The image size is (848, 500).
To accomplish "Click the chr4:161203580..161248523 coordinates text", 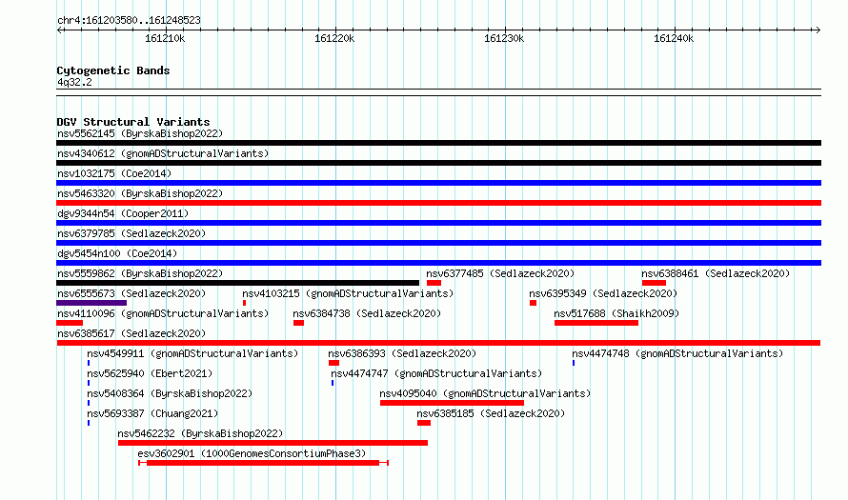I will [x=129, y=20].
